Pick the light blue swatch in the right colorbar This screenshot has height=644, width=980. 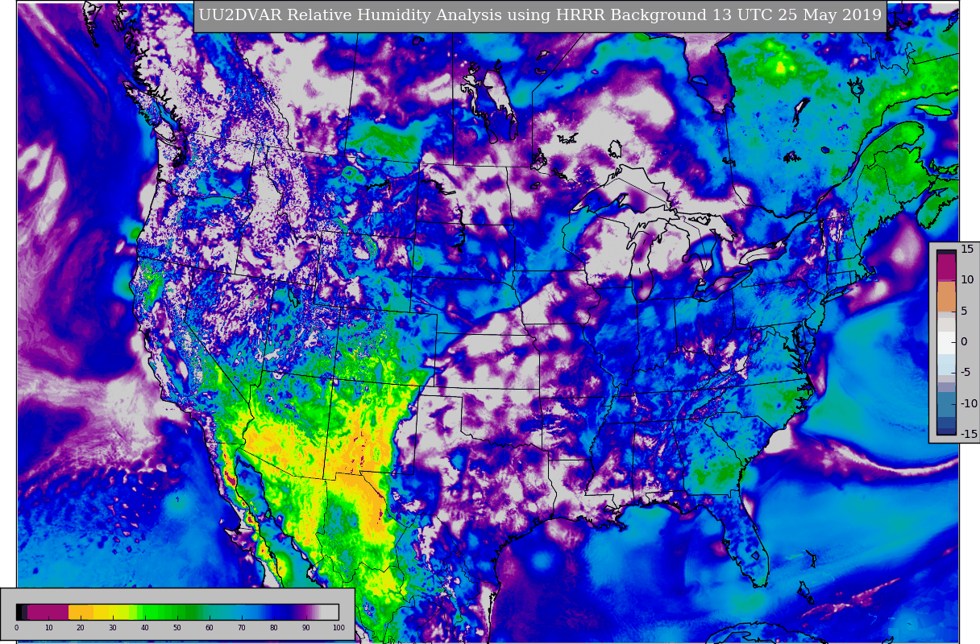pyautogui.click(x=946, y=365)
